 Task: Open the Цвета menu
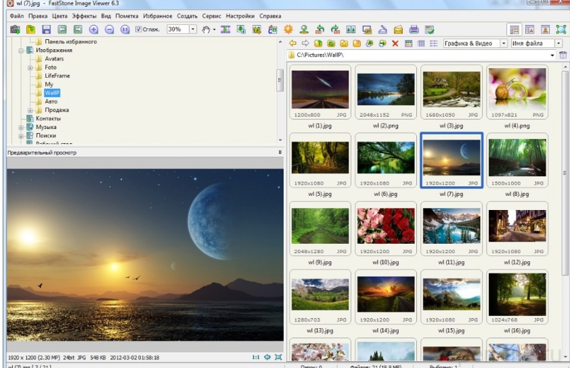click(x=60, y=16)
